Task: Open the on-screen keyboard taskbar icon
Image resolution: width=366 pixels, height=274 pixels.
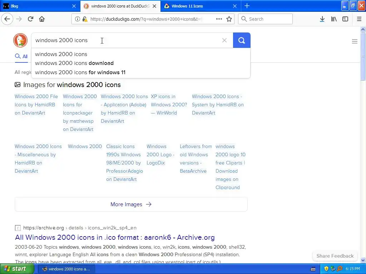Action: coord(313,269)
